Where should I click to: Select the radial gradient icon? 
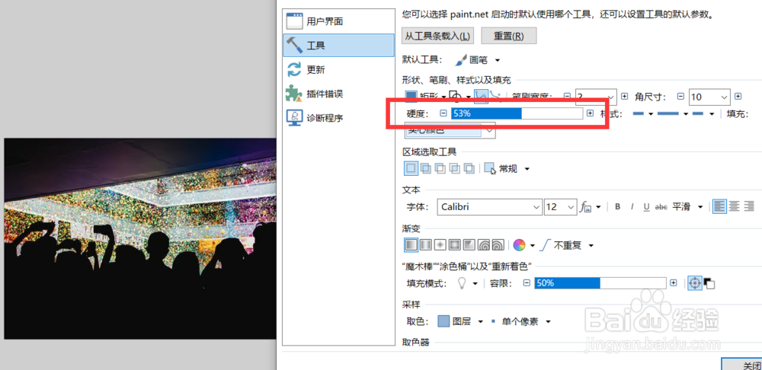click(x=455, y=245)
